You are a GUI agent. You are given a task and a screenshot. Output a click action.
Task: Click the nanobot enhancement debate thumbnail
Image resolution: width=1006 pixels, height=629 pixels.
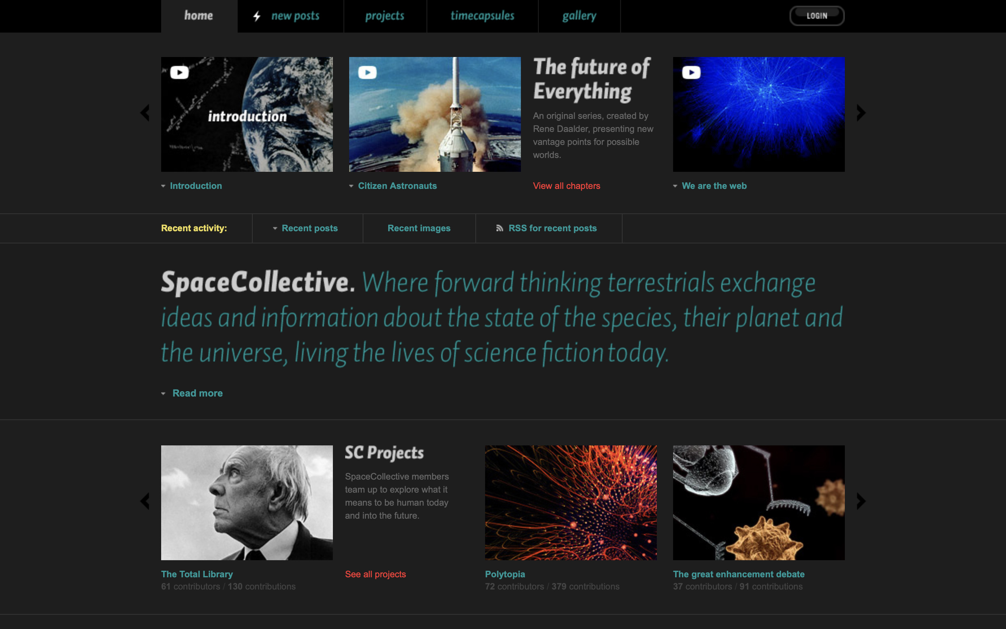(x=759, y=502)
